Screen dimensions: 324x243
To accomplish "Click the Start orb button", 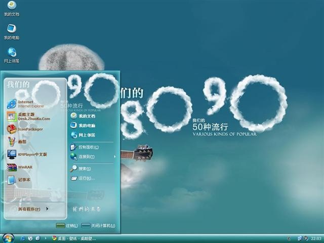I will pos(8,238).
